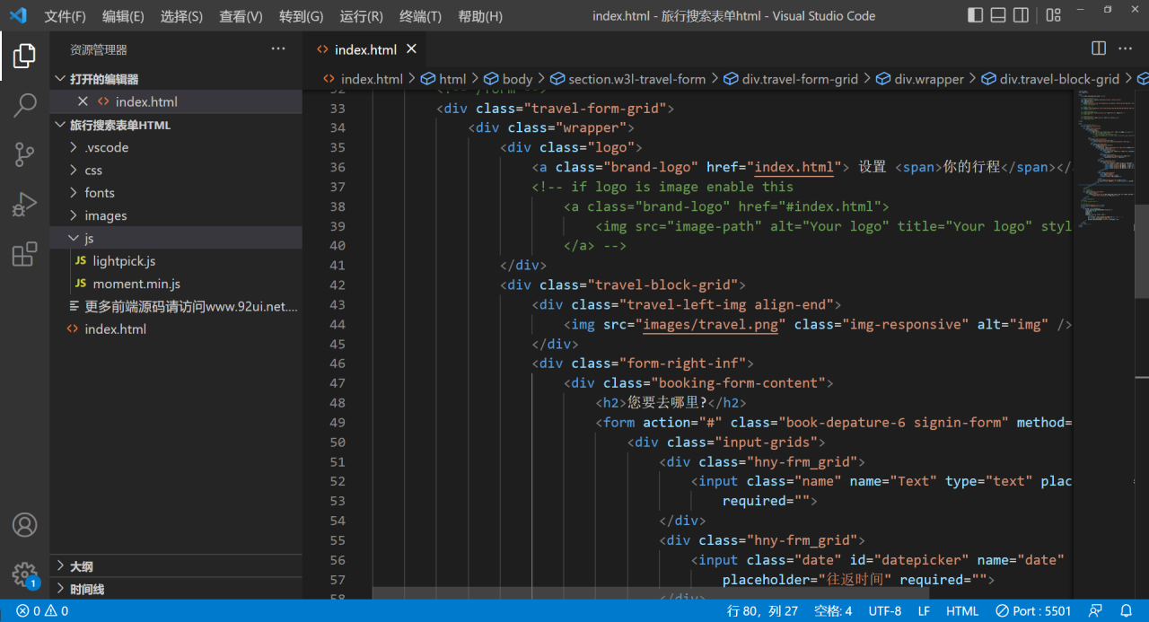Open the Source Control view icon
The width and height of the screenshot is (1149, 622).
tap(24, 154)
